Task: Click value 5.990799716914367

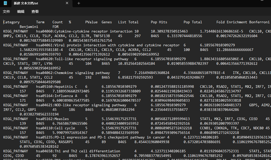Action: click(70, 133)
